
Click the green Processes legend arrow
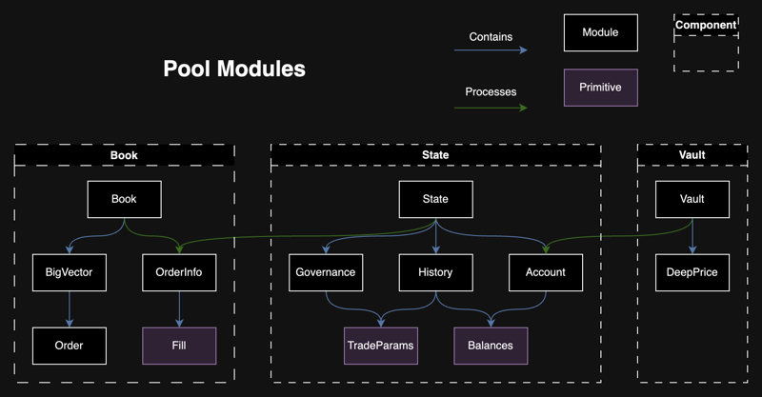pyautogui.click(x=491, y=107)
